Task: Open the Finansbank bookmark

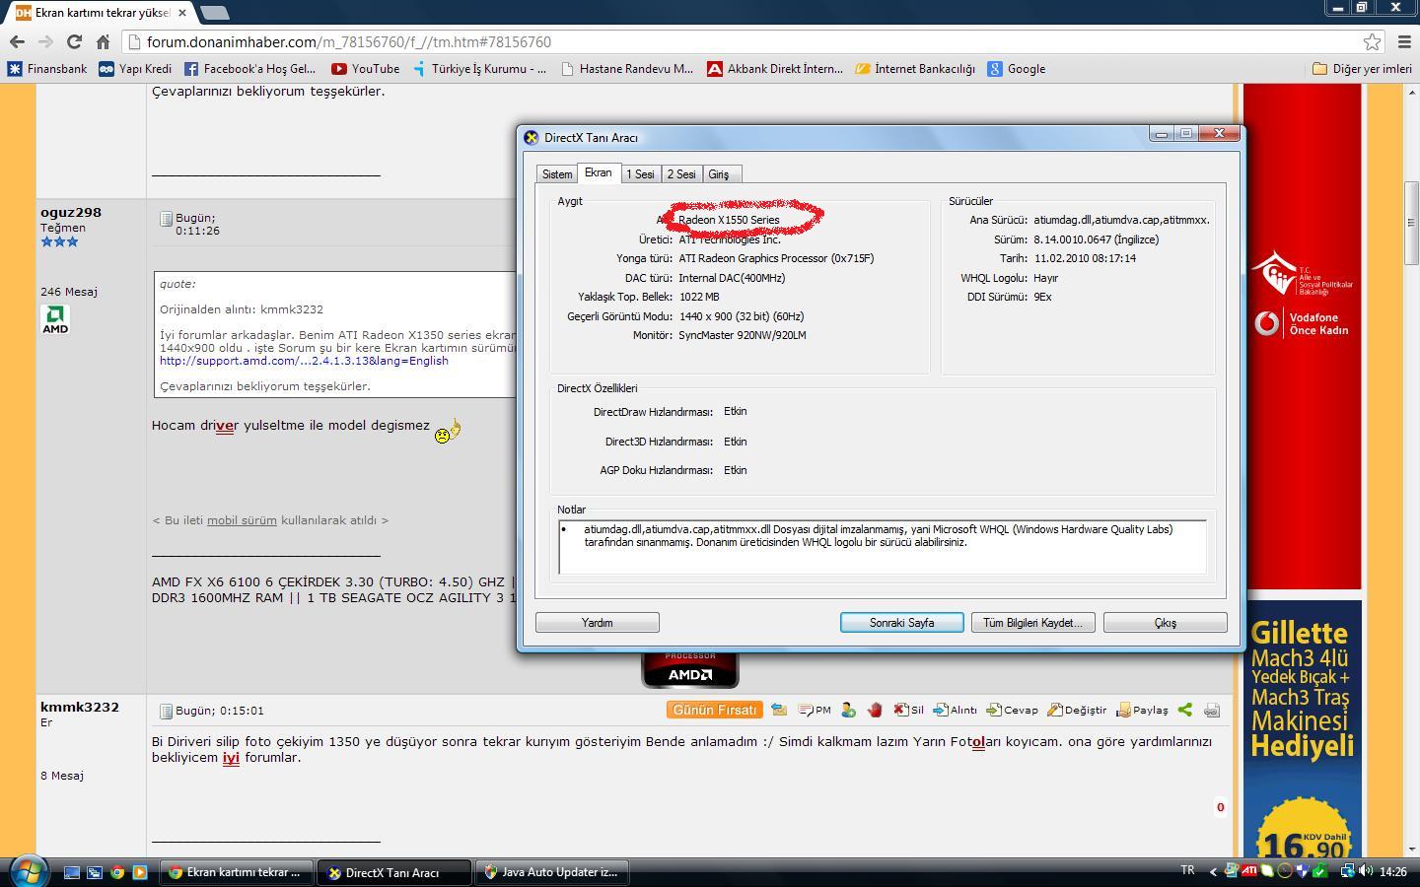Action: tap(46, 69)
